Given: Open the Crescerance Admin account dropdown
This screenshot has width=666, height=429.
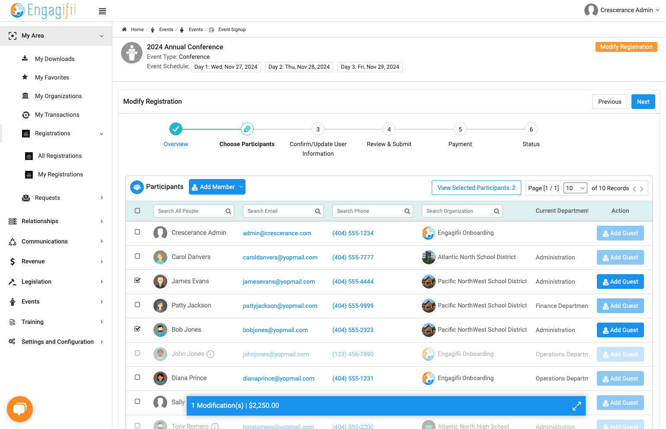Looking at the screenshot, I should (657, 10).
